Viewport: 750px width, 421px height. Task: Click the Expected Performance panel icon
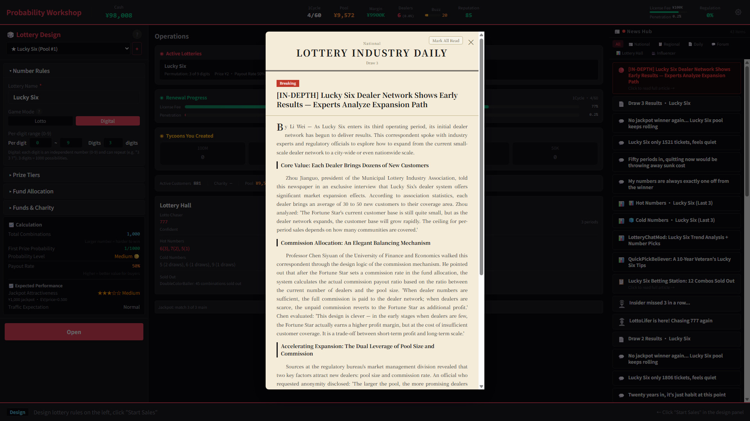(11, 286)
